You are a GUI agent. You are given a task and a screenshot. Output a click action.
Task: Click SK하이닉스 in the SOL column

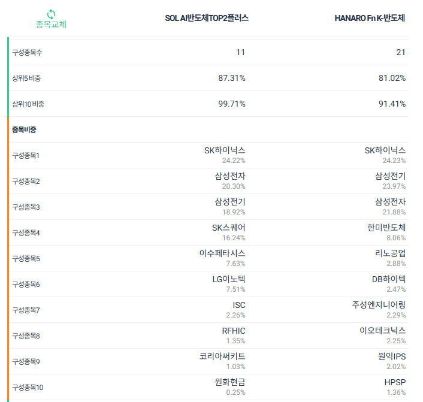tap(225, 150)
